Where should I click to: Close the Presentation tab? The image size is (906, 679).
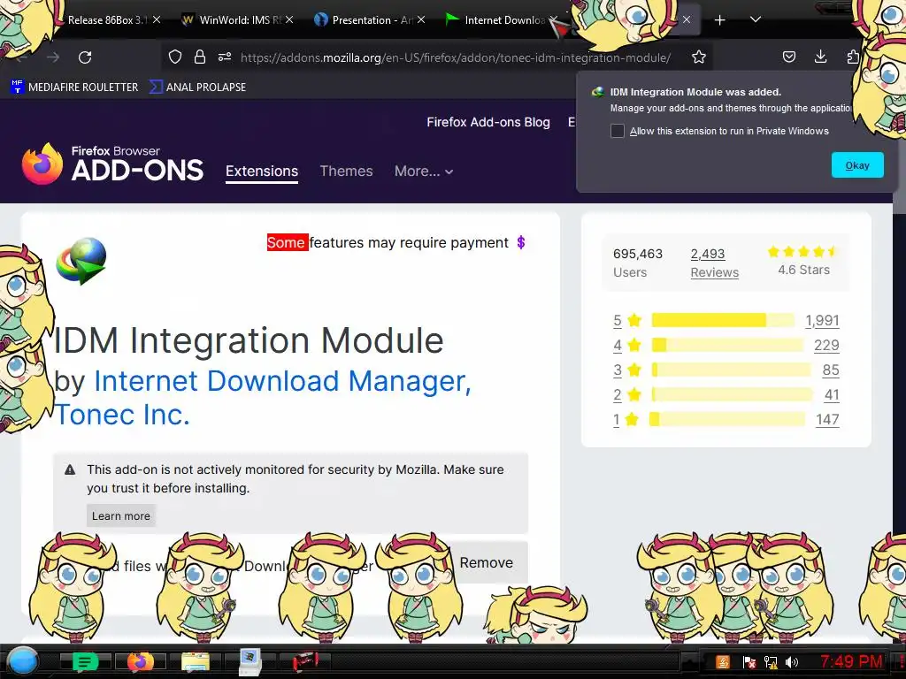tap(421, 19)
